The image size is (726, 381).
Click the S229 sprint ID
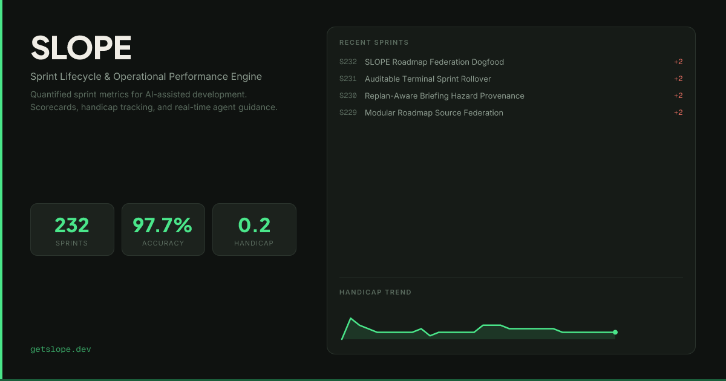click(348, 112)
